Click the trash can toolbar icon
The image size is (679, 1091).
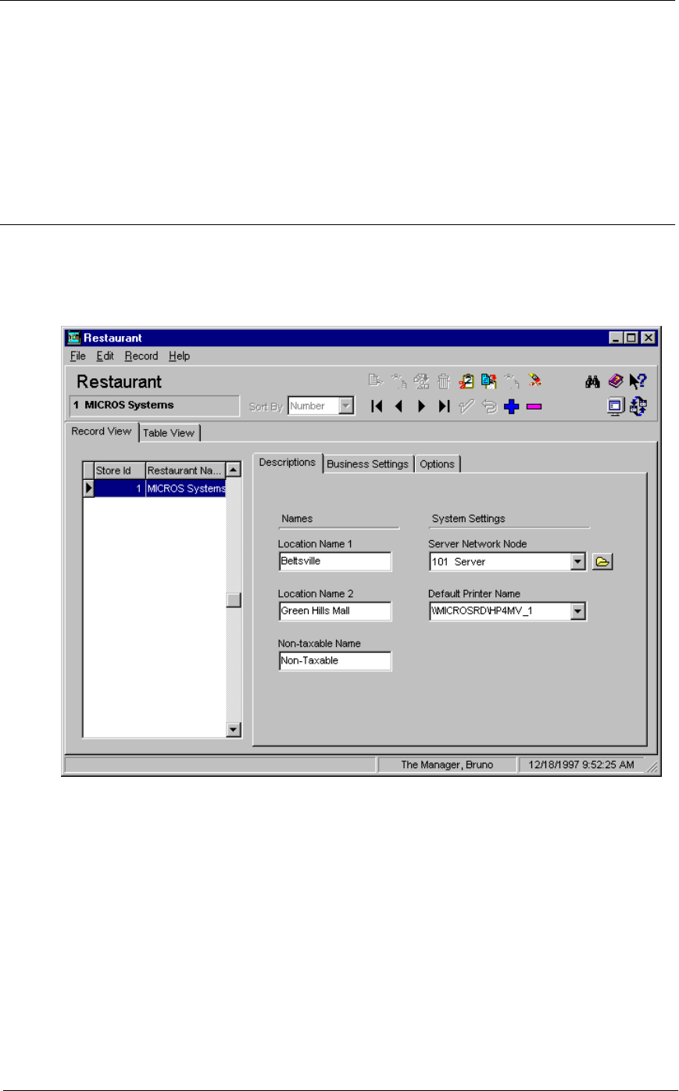[444, 381]
